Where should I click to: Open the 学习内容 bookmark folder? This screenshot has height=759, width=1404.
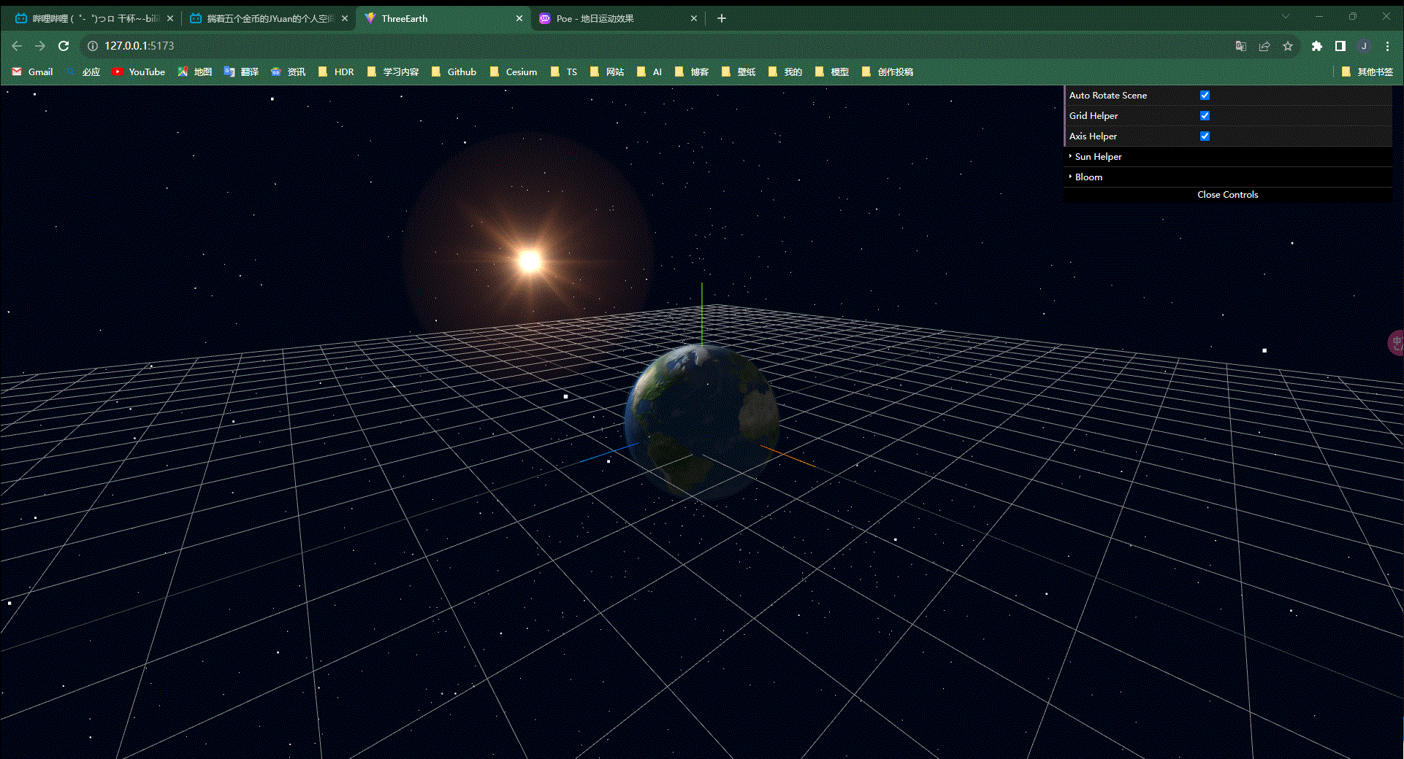(393, 72)
